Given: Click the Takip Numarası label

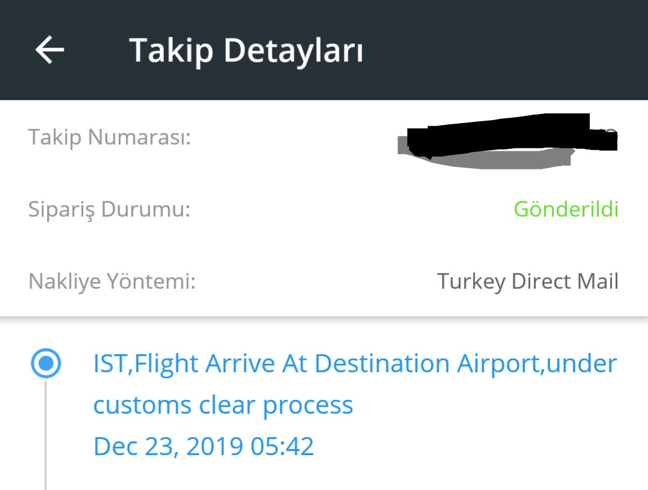Looking at the screenshot, I should pos(109,137).
